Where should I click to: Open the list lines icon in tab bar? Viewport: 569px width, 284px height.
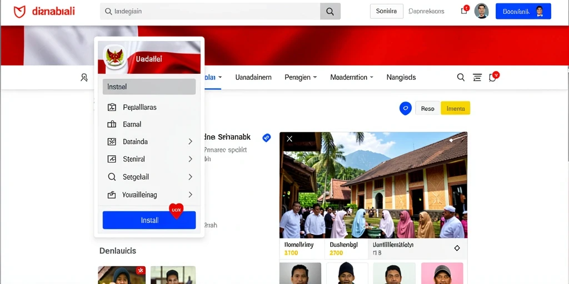point(477,77)
